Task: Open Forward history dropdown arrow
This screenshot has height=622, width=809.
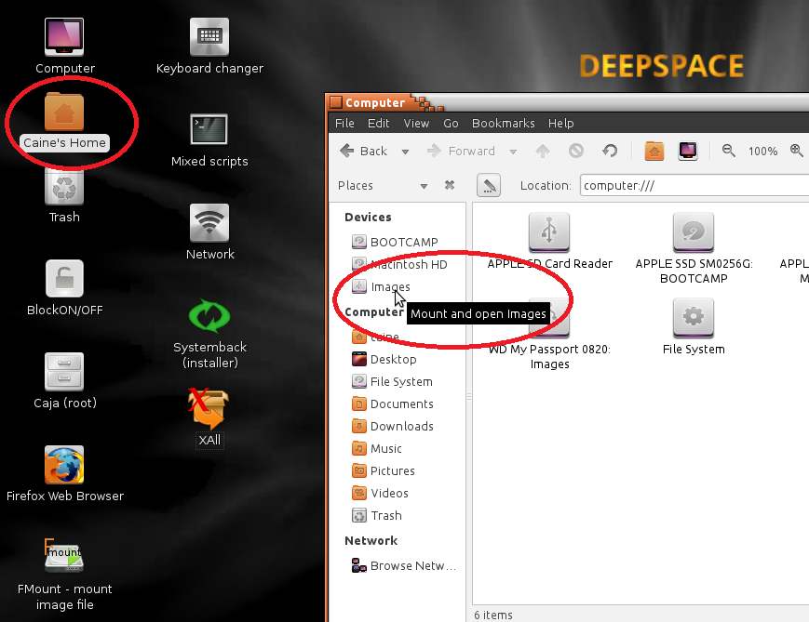Action: [513, 152]
